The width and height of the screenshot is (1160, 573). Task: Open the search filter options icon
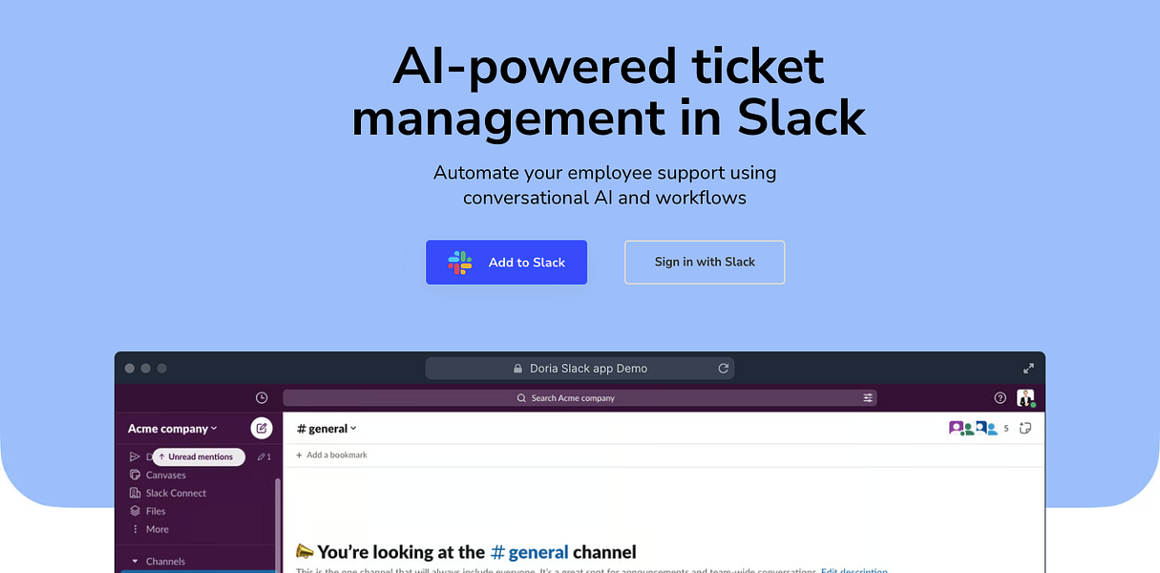[x=868, y=398]
